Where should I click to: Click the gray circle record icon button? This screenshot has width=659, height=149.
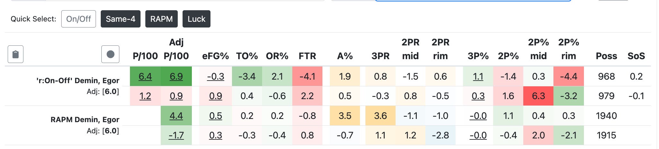110,54
